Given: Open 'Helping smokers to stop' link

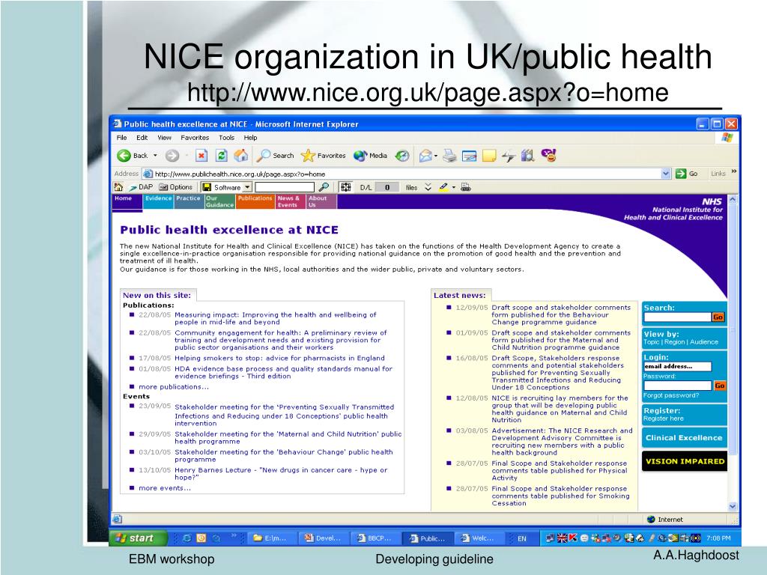Looking at the screenshot, I should (279, 358).
